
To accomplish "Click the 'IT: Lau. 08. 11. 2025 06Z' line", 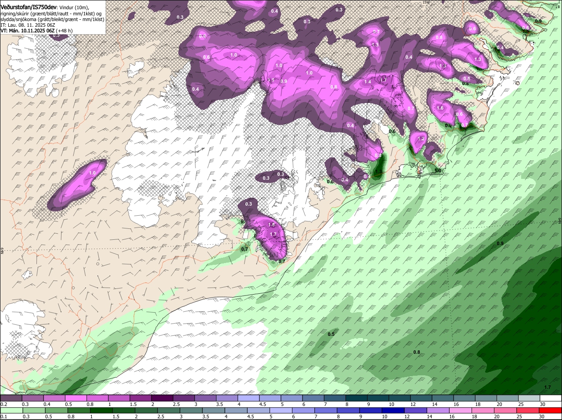I will point(28,25).
